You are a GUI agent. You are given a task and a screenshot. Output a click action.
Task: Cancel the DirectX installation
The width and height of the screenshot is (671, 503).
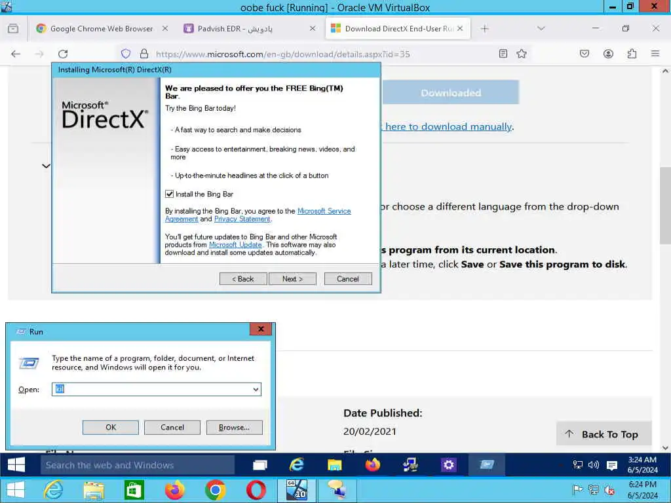point(348,279)
